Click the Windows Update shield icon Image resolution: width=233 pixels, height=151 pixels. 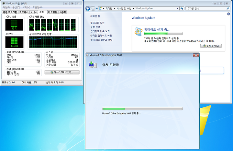pyautogui.click(x=139, y=32)
